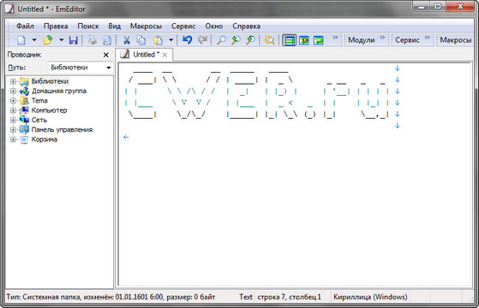Open the Макросы menu
Screen dimensions: 479x308
pos(146,27)
